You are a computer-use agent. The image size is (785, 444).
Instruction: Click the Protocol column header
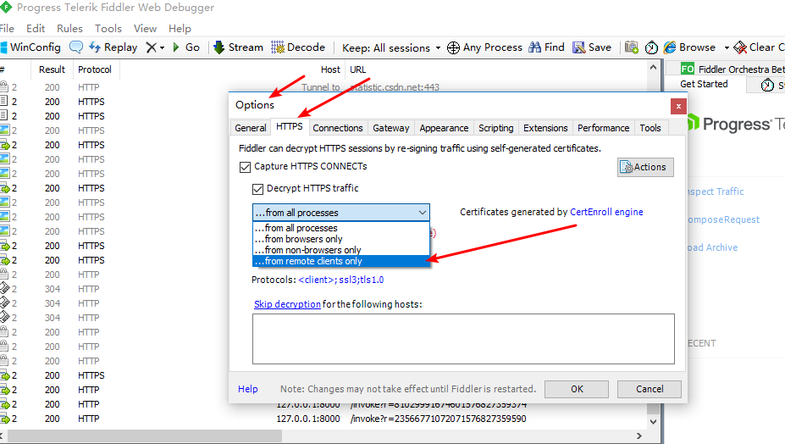pos(95,69)
